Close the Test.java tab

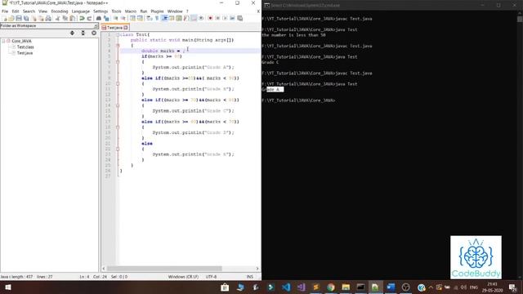[x=126, y=28]
